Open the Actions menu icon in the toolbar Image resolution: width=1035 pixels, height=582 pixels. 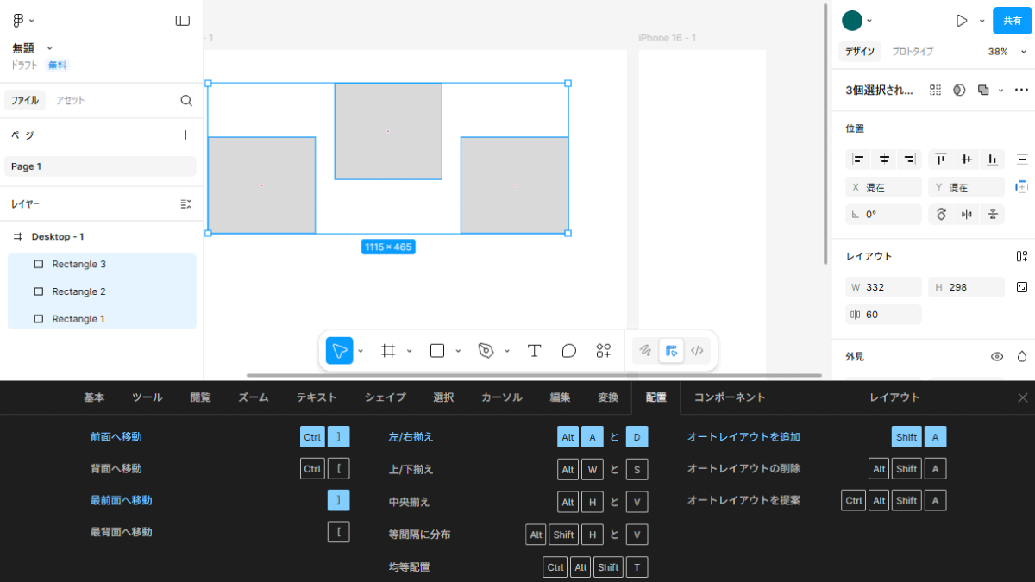pyautogui.click(x=603, y=351)
